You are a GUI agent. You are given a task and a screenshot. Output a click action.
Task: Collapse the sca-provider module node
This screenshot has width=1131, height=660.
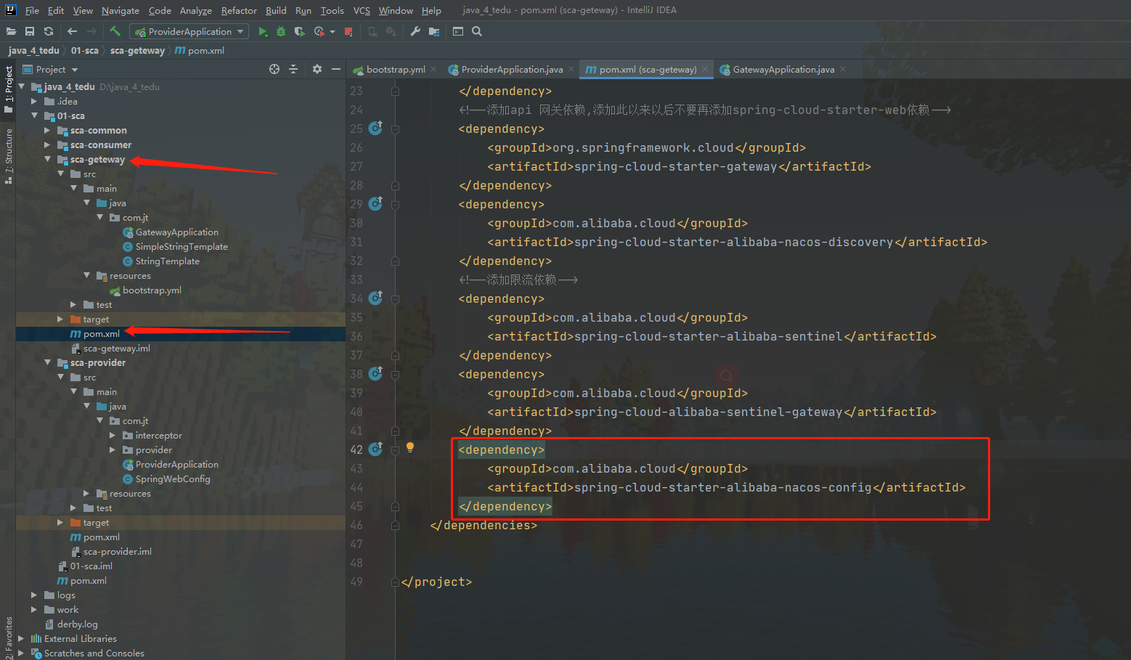tap(47, 362)
